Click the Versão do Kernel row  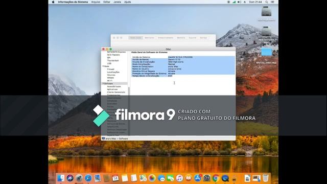click(183, 59)
